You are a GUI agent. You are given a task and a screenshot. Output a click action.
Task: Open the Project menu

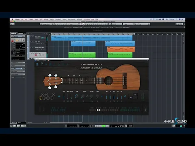(31, 19)
